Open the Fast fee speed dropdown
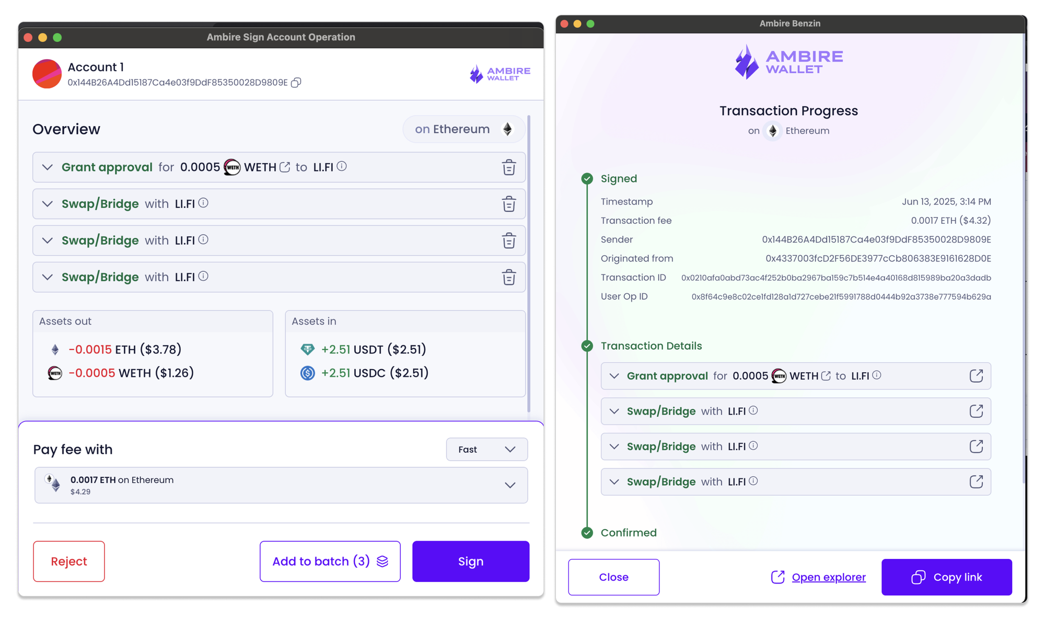The image size is (1045, 618). point(486,450)
